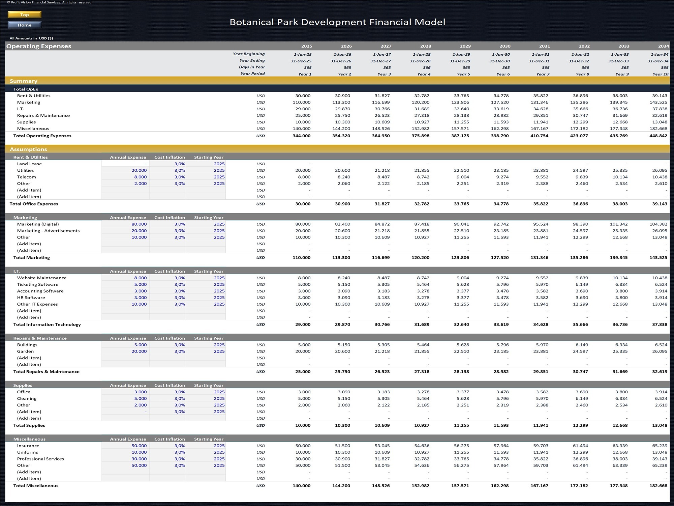The image size is (674, 506).
Task: Click Land Lease cost inflation 3,0% cell
Action: 167,164
